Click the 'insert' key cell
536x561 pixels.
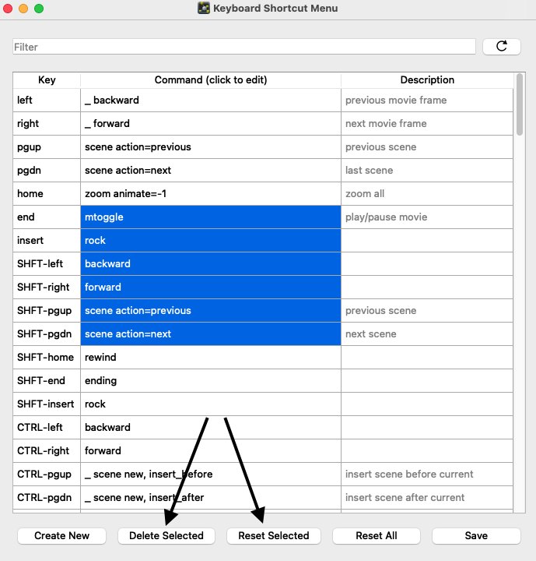[47, 241]
